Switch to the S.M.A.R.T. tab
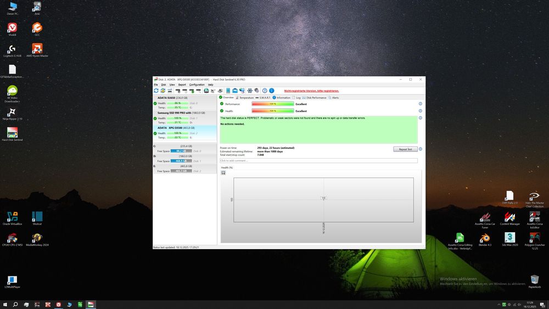Viewport: 549px width, 309px height. [x=263, y=98]
